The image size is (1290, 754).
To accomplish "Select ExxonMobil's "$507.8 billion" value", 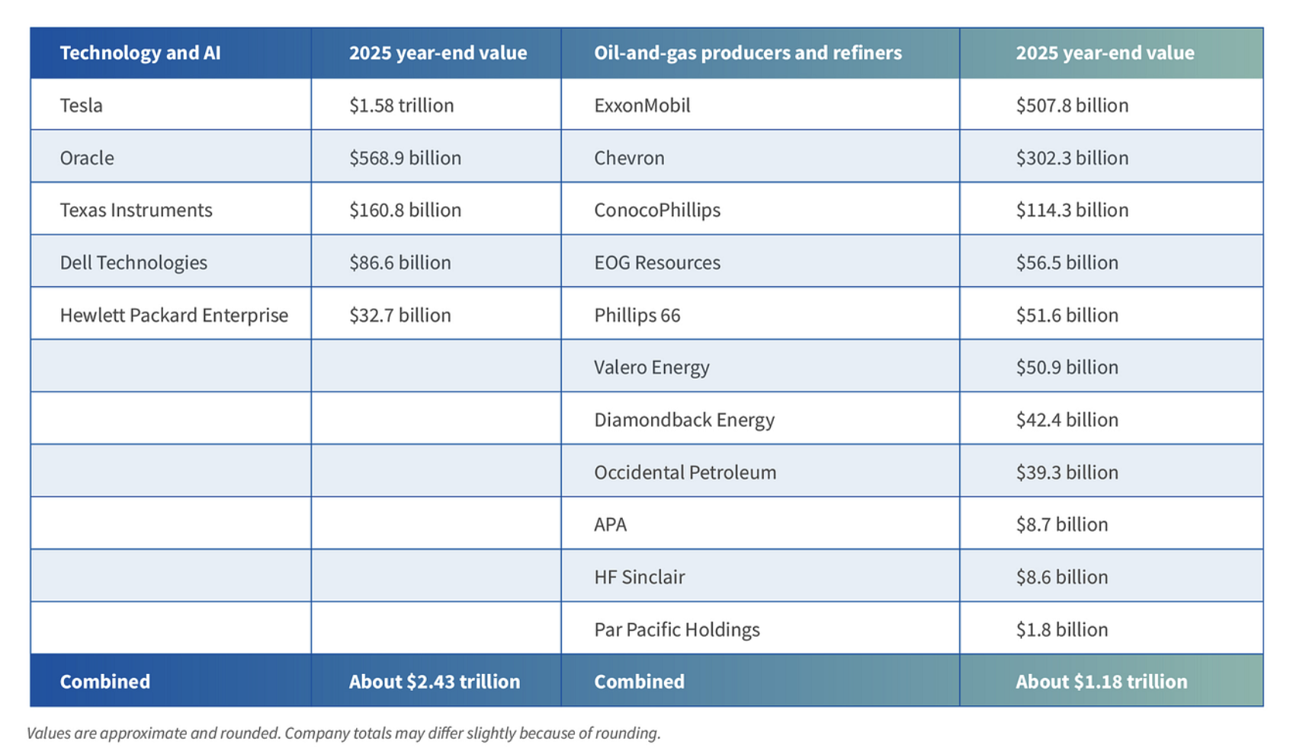I will (1072, 105).
